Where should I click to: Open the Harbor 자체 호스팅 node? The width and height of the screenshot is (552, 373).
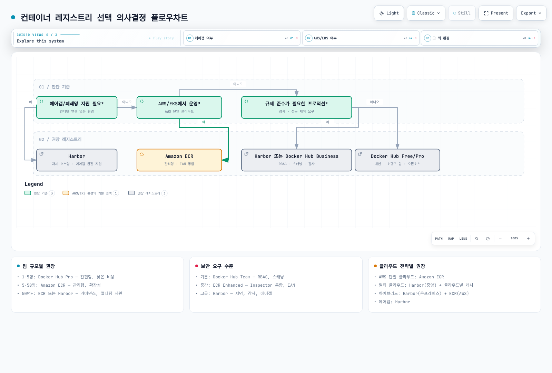77,160
